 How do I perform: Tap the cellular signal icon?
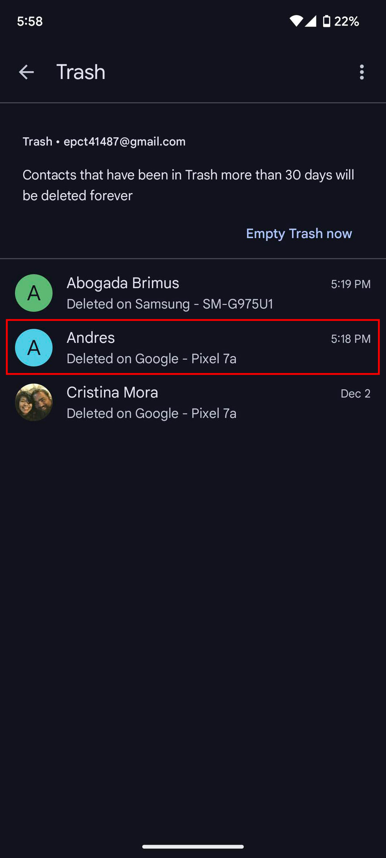(311, 21)
